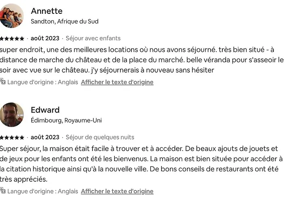284x203 pixels.
Task: Click "Langue d'origine : Anglais" under Edward's review
Action: point(43,191)
